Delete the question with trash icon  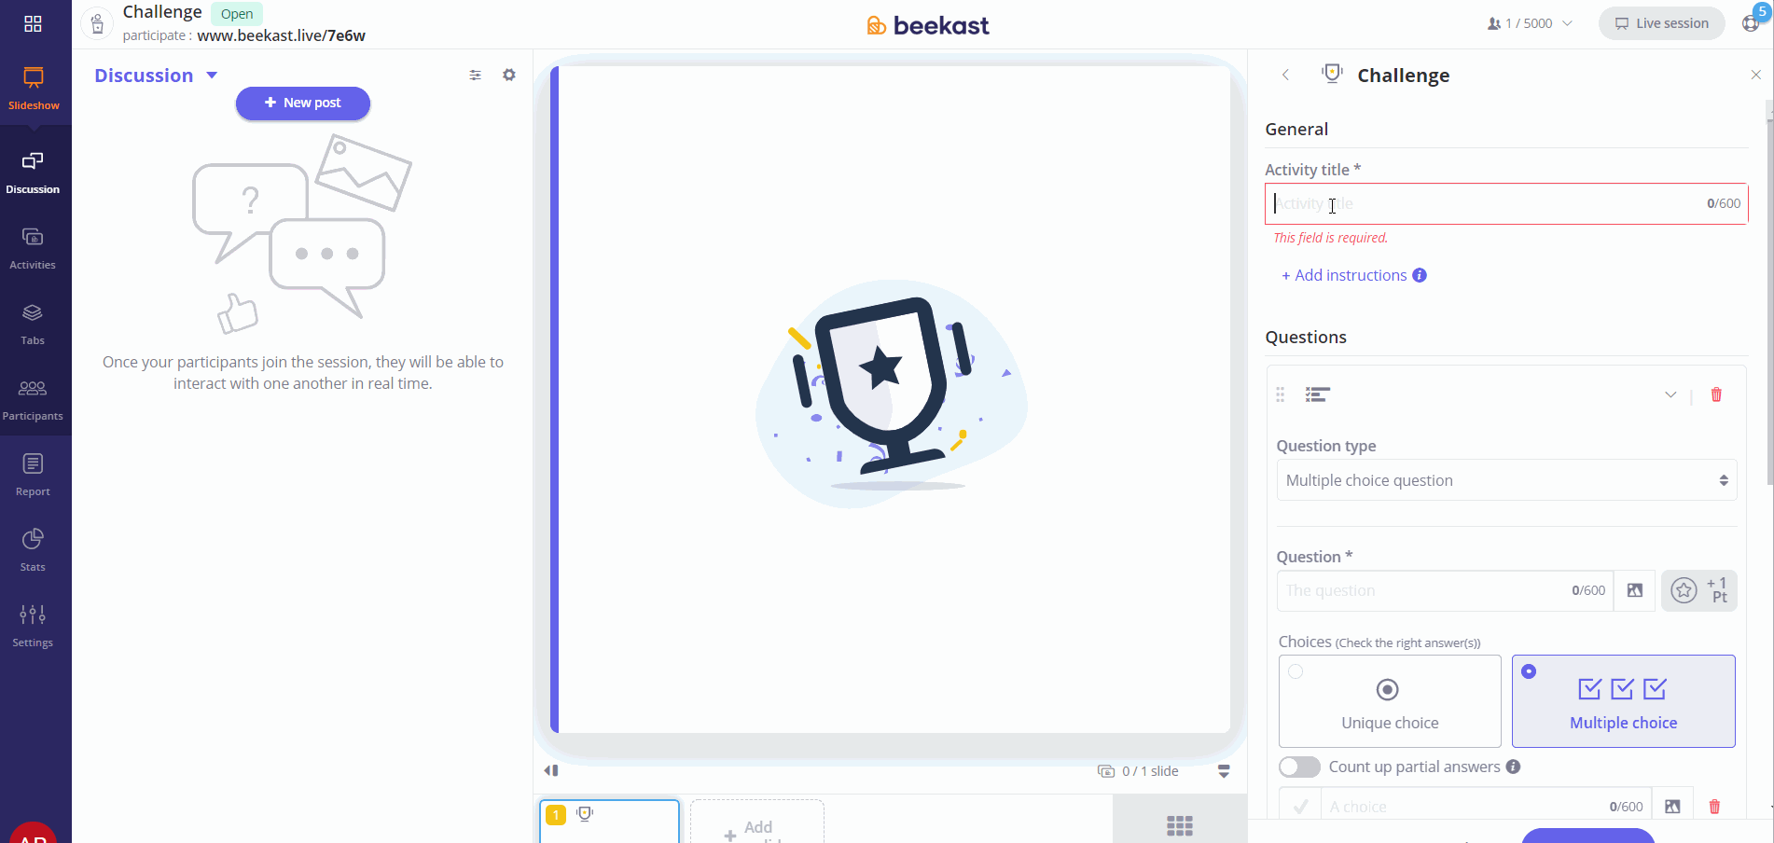click(1716, 394)
